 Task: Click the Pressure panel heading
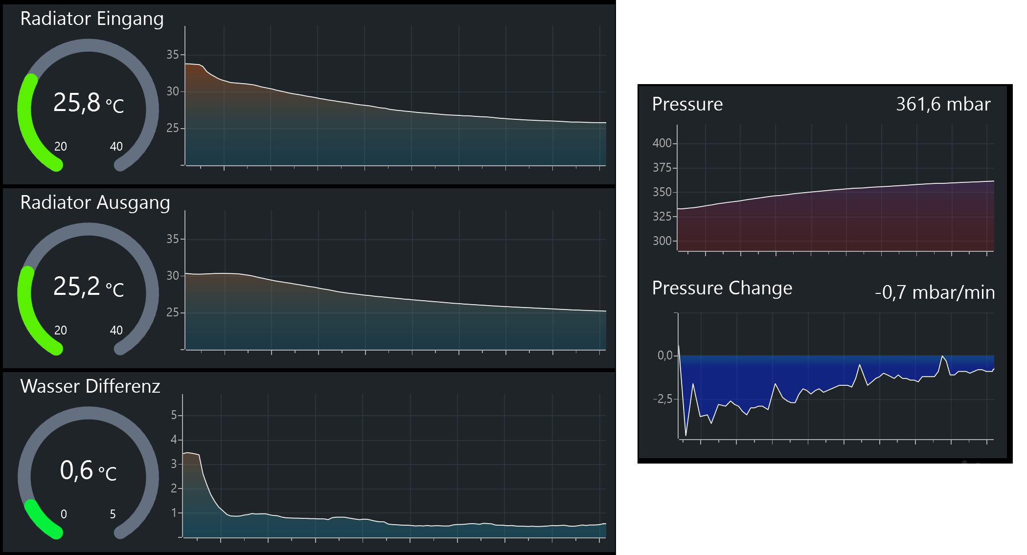click(687, 105)
